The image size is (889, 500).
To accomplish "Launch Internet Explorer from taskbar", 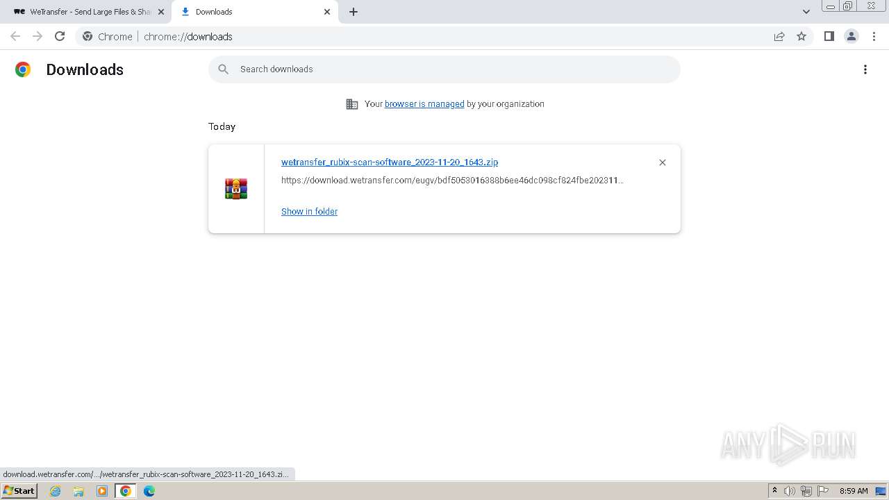I will [x=56, y=491].
